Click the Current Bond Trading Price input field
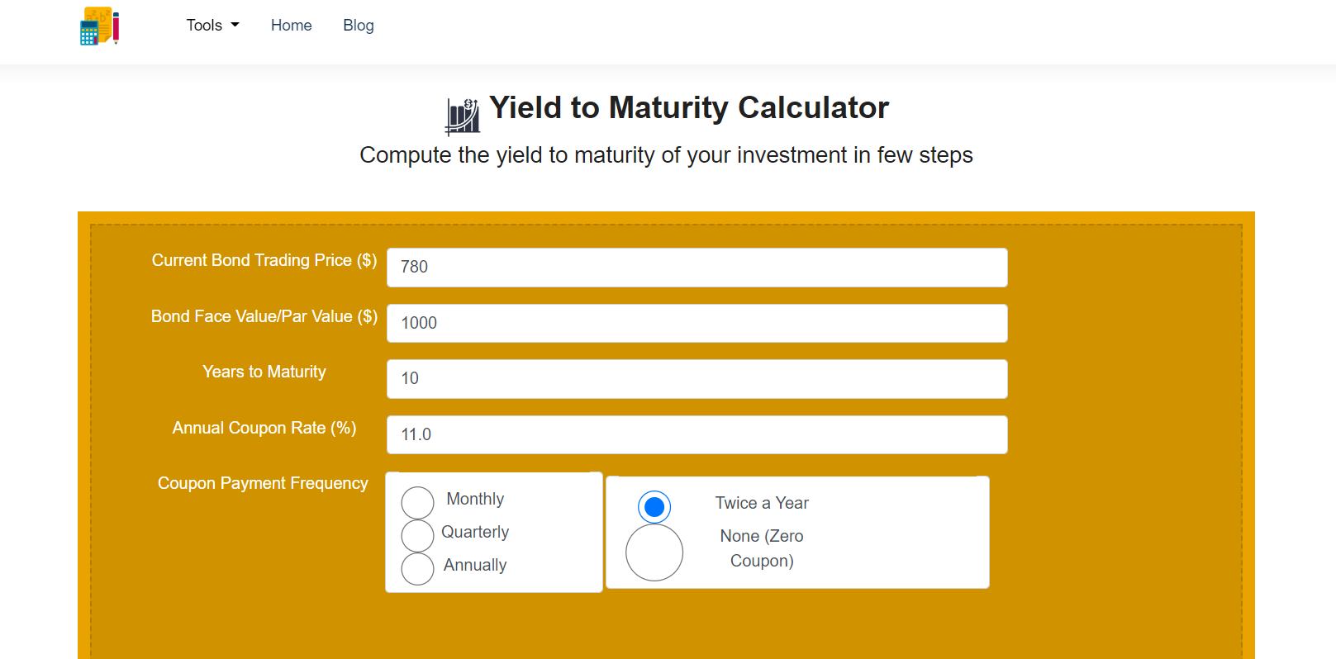This screenshot has height=659, width=1336. 697,267
